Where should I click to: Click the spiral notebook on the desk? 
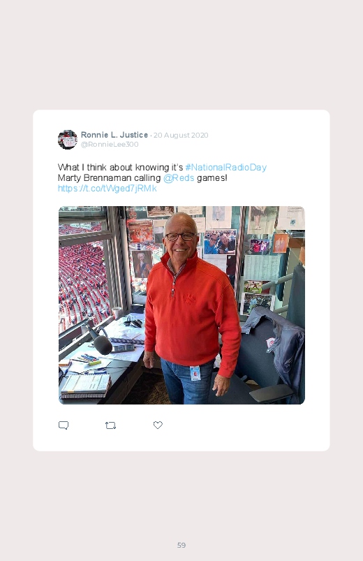[x=85, y=386]
